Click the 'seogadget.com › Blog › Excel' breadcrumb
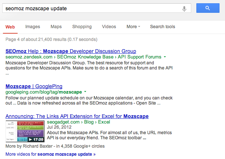The width and height of the screenshot is (225, 159). (x=79, y=122)
